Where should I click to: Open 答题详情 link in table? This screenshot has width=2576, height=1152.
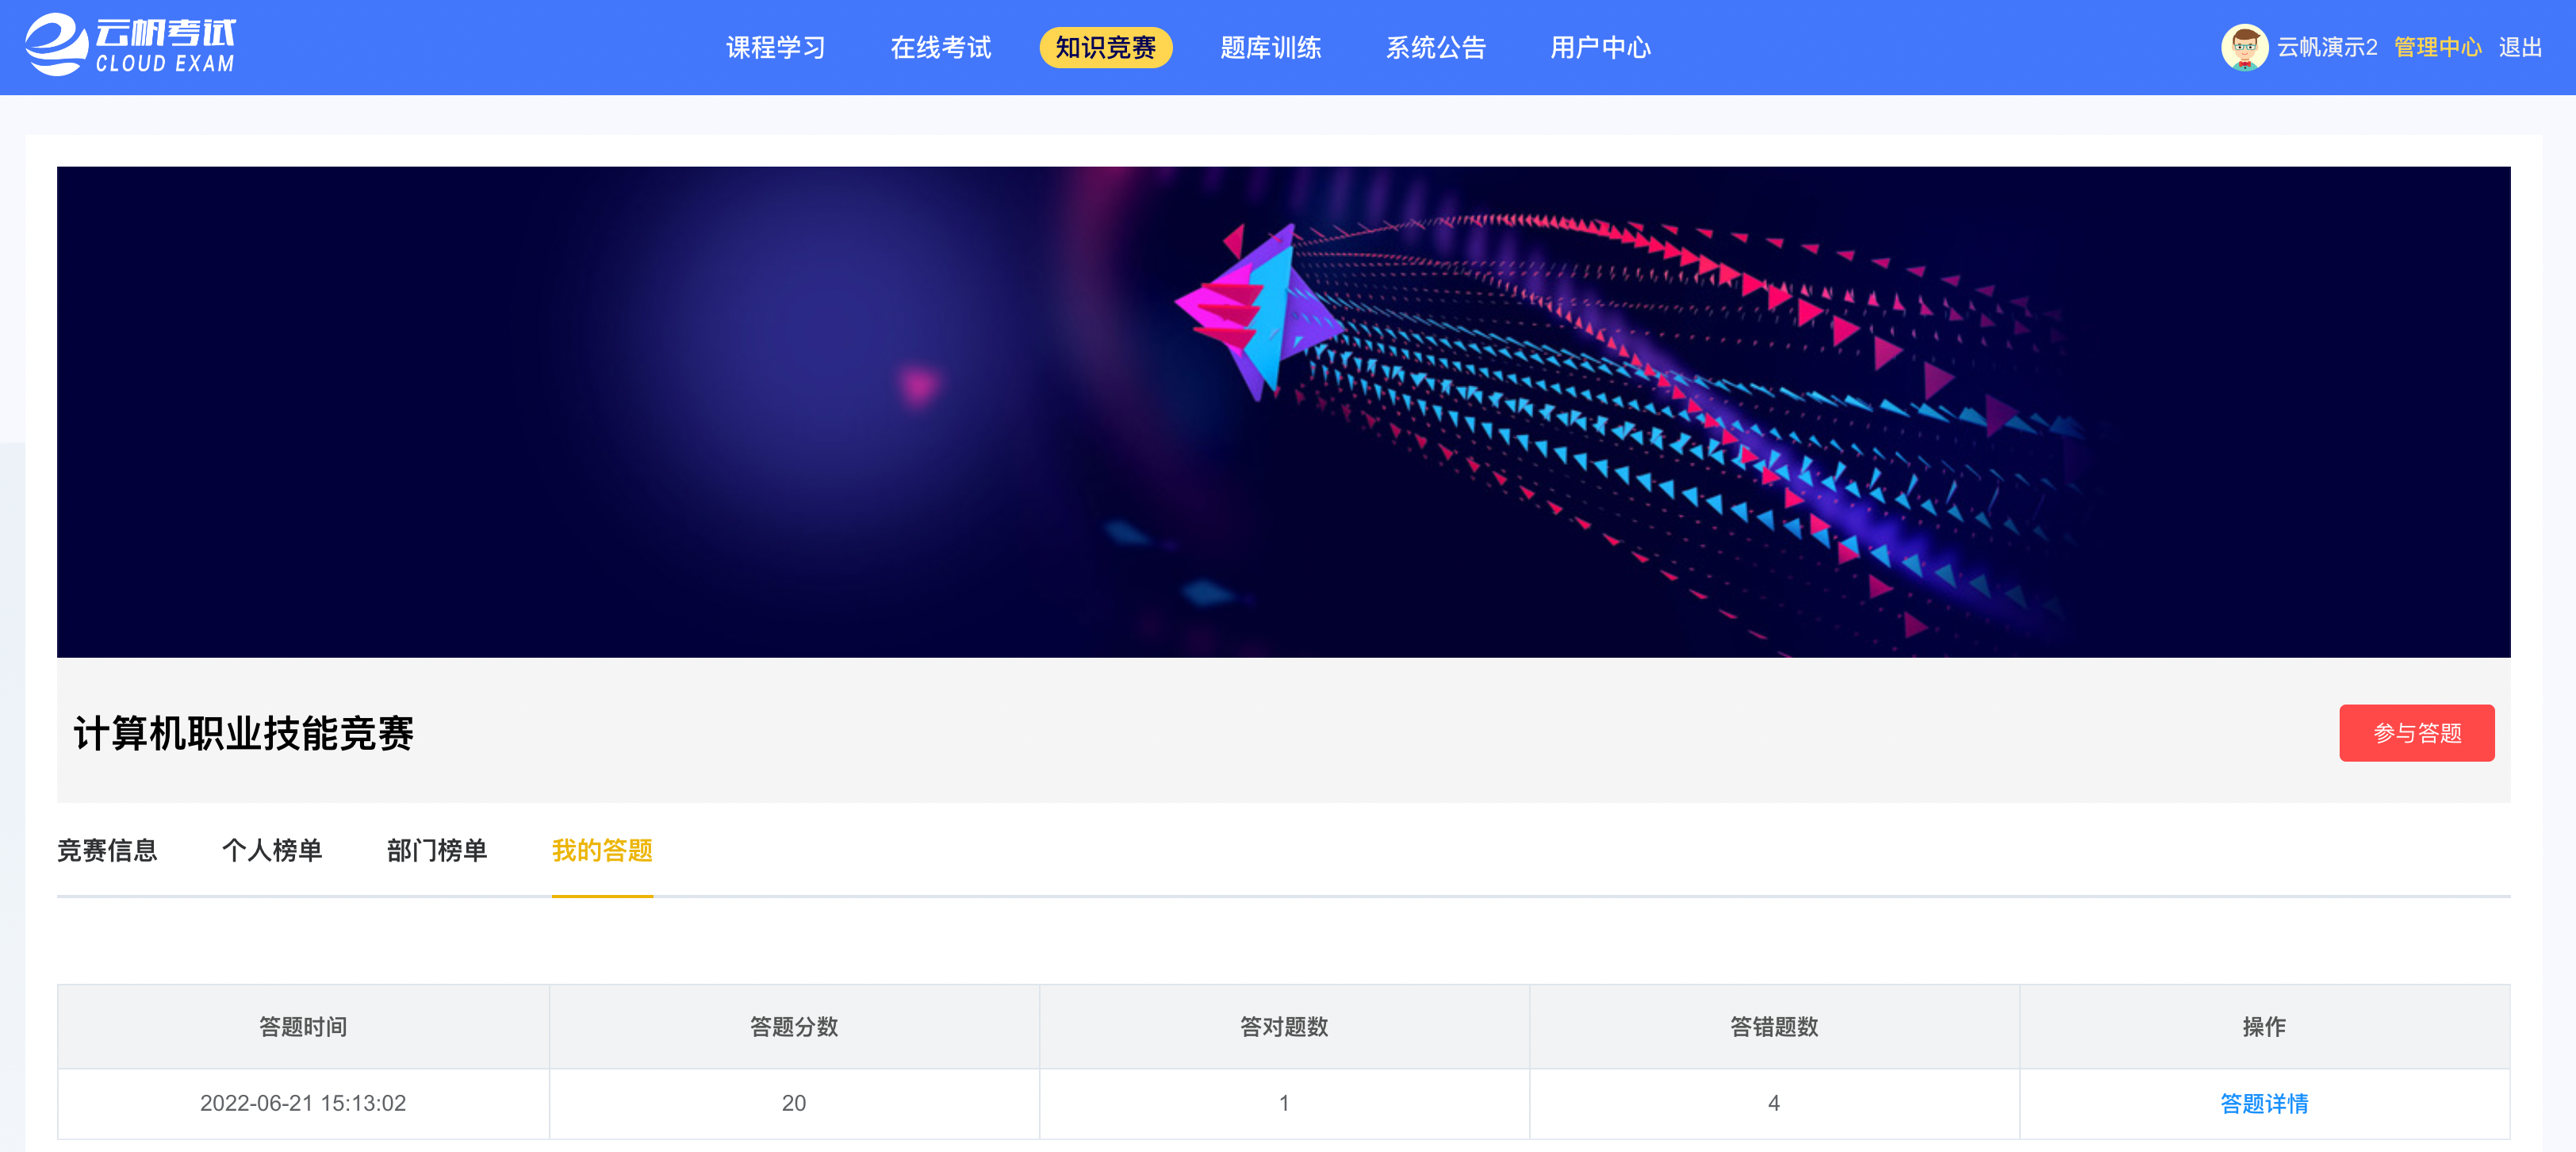click(2264, 1103)
